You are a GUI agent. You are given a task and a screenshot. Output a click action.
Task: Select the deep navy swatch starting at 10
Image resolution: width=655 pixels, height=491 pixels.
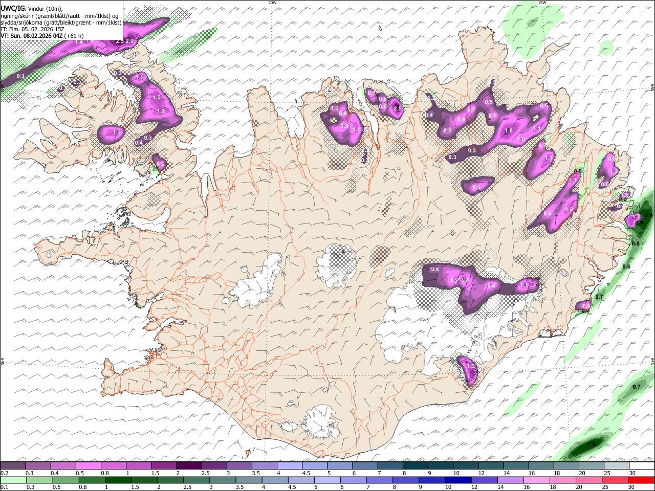pos(458,480)
